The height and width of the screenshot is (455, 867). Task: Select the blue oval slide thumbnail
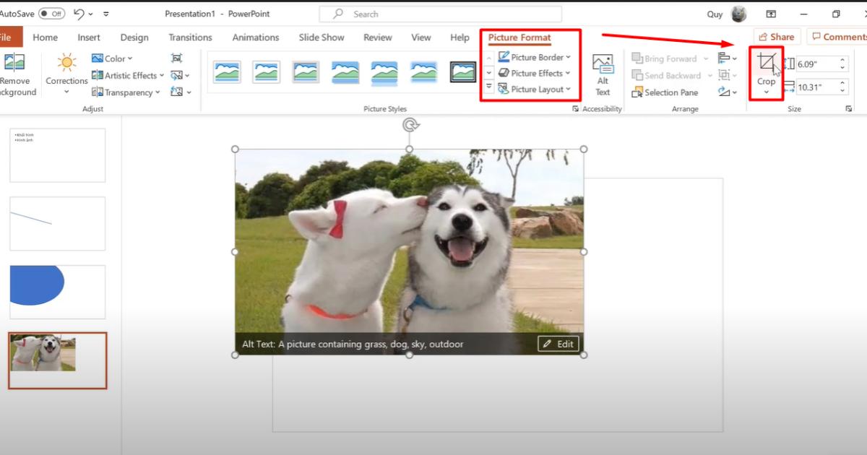tap(57, 292)
